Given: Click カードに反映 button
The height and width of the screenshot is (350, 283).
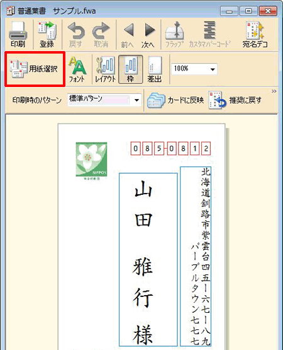Looking at the screenshot, I should pyautogui.click(x=175, y=100).
